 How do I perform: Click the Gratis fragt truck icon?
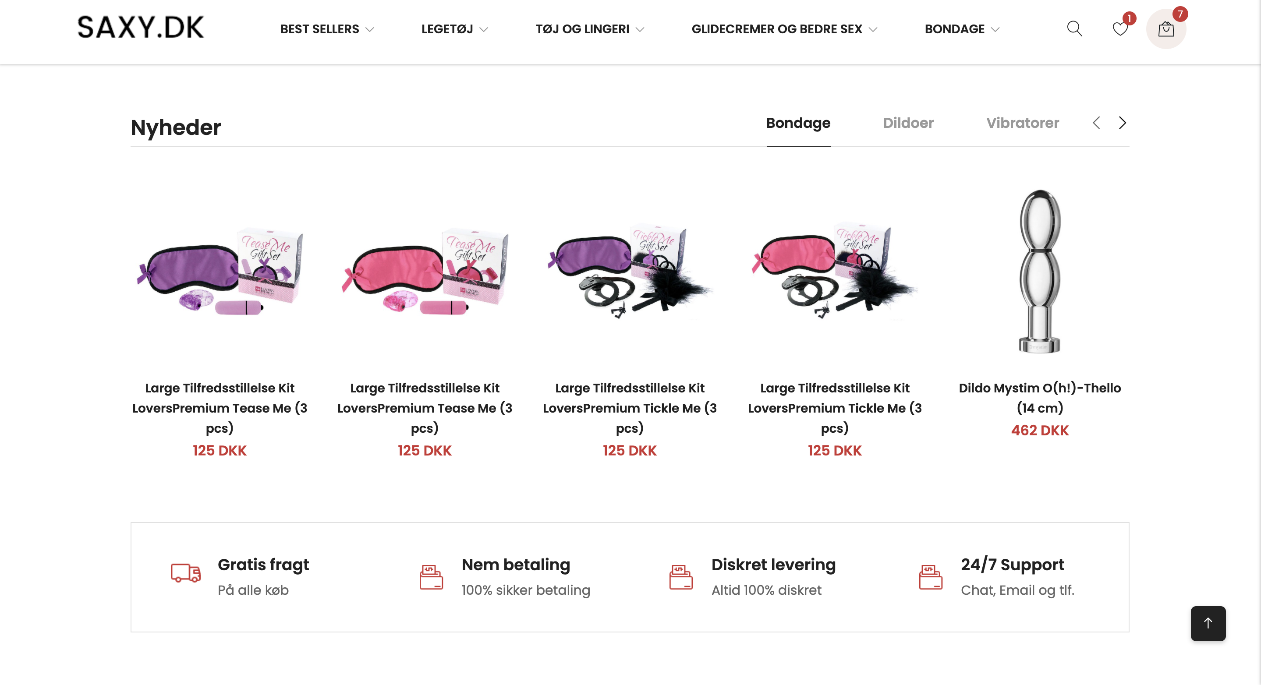pyautogui.click(x=185, y=572)
